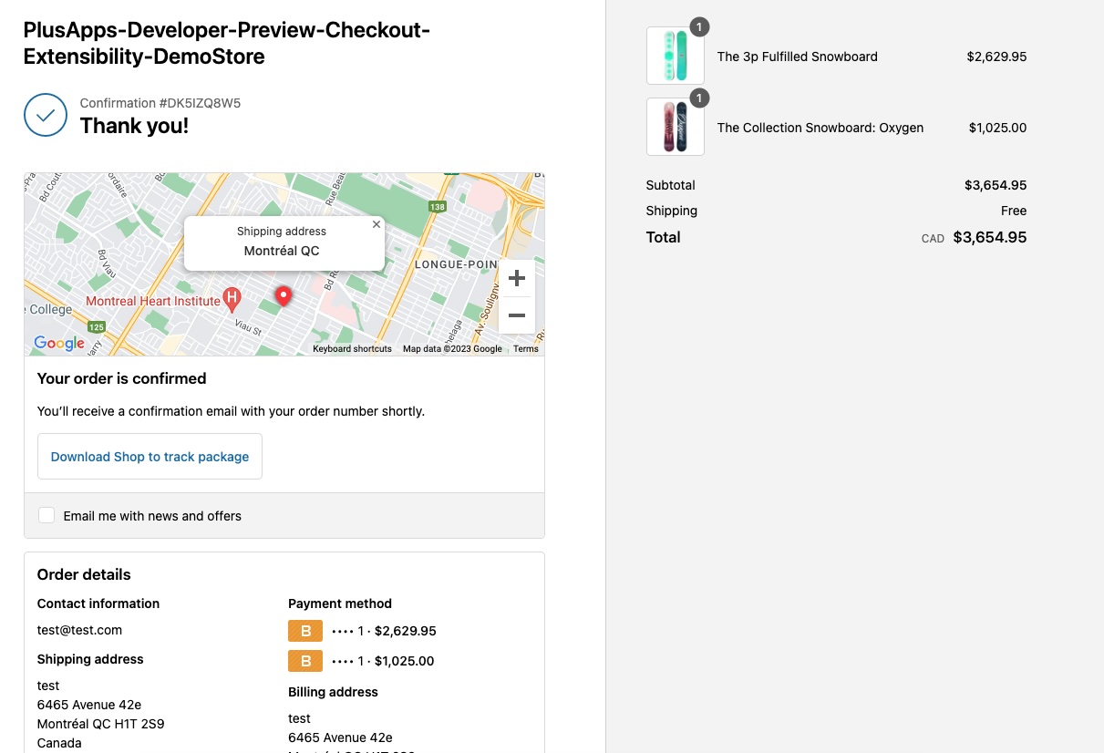
Task: Close the shipping address map popup
Action: coord(377,224)
